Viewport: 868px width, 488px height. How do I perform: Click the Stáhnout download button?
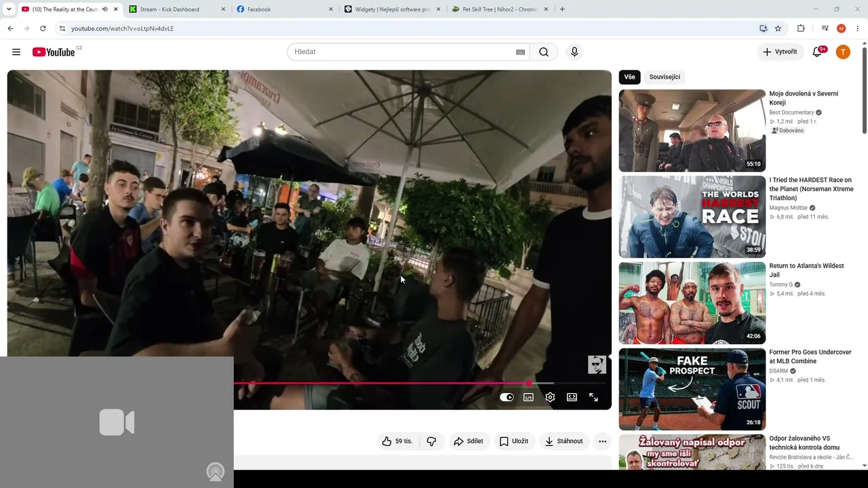click(564, 441)
